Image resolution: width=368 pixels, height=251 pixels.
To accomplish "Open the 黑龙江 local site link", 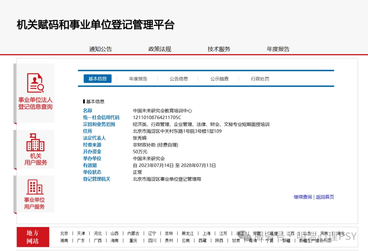I will tap(188, 233).
